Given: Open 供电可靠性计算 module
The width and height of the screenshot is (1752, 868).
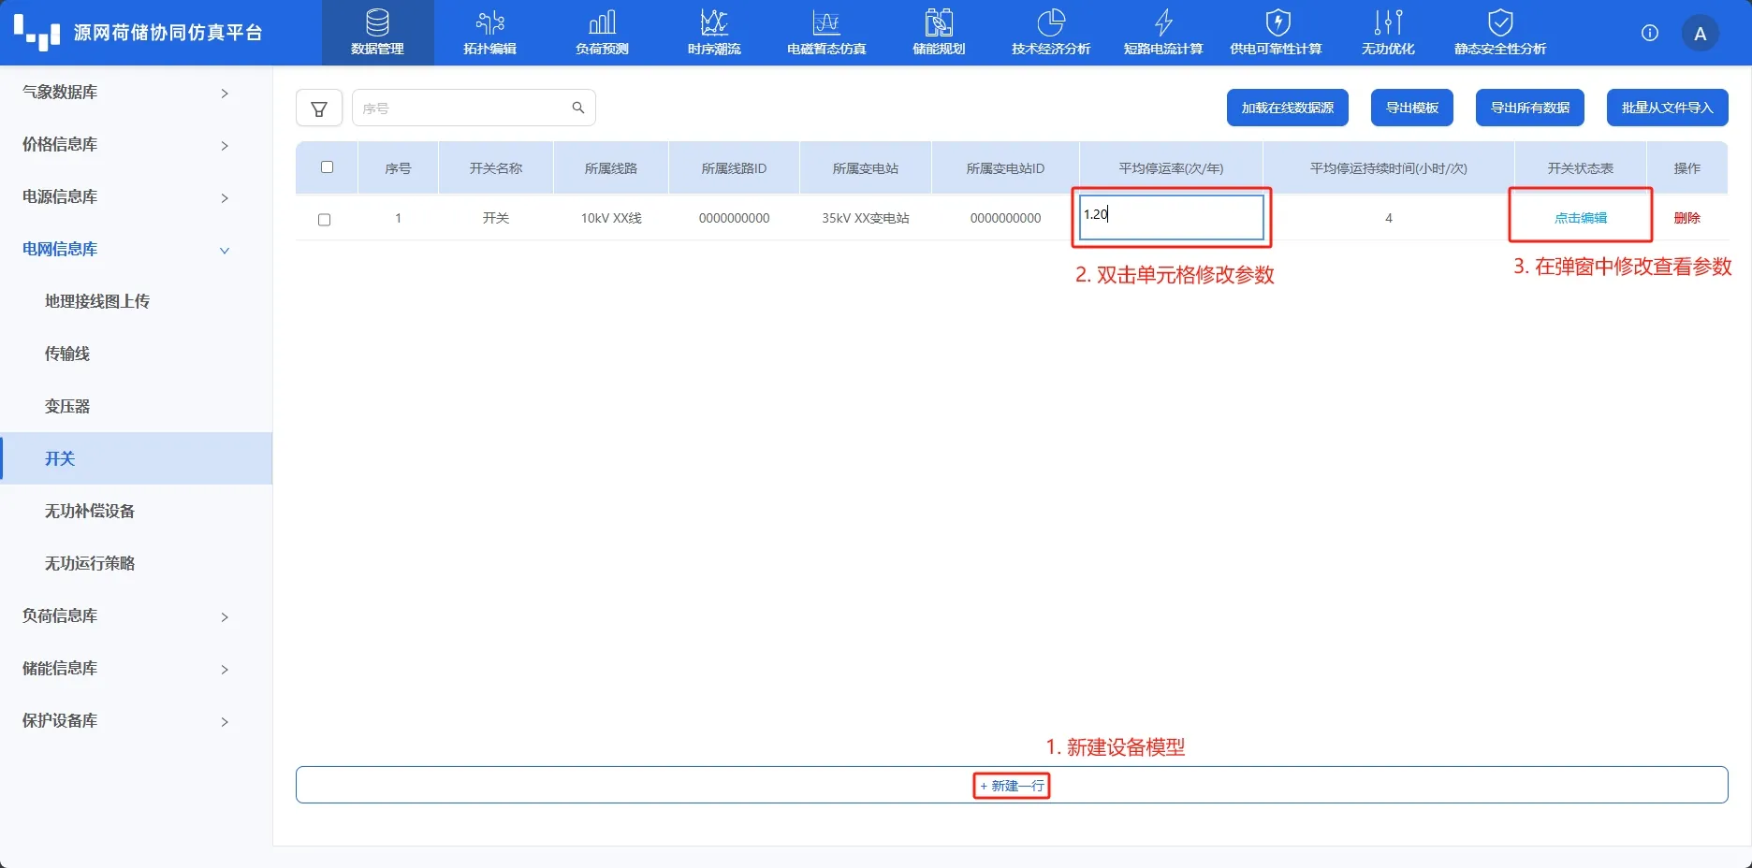Looking at the screenshot, I should tap(1277, 33).
